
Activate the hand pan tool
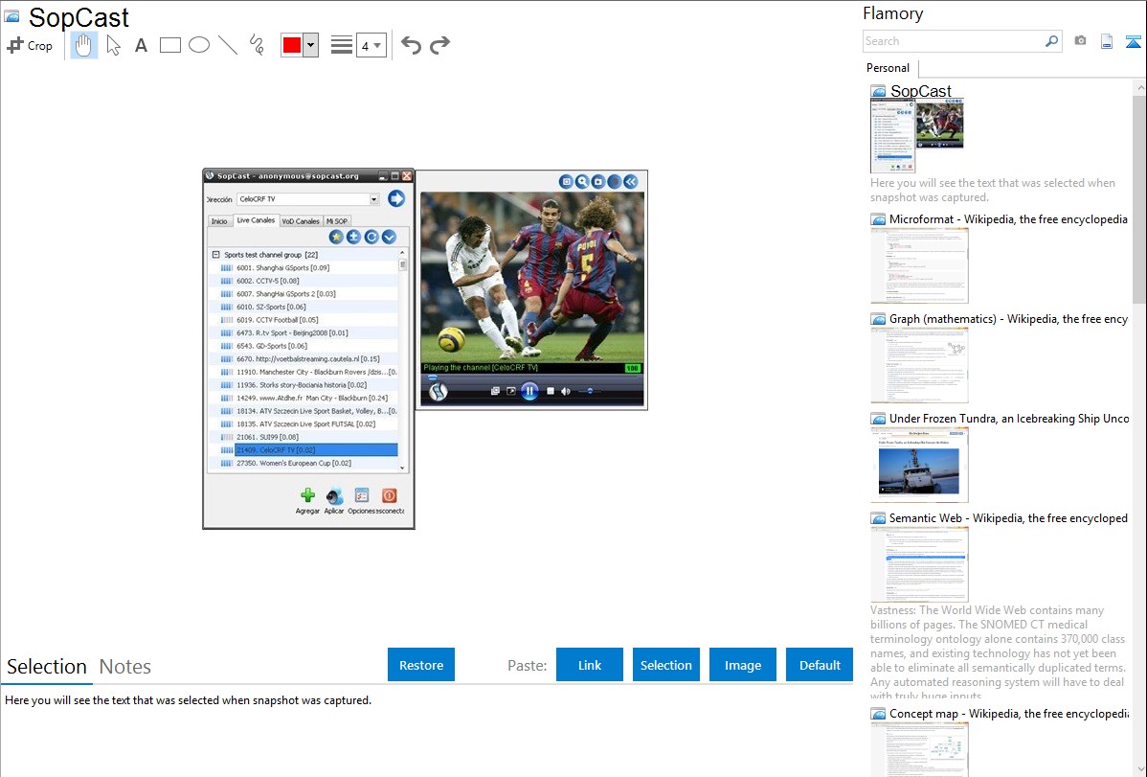click(84, 45)
